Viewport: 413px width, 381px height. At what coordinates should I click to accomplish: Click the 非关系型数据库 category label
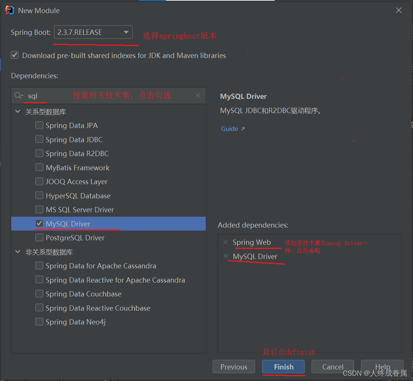[x=49, y=252]
